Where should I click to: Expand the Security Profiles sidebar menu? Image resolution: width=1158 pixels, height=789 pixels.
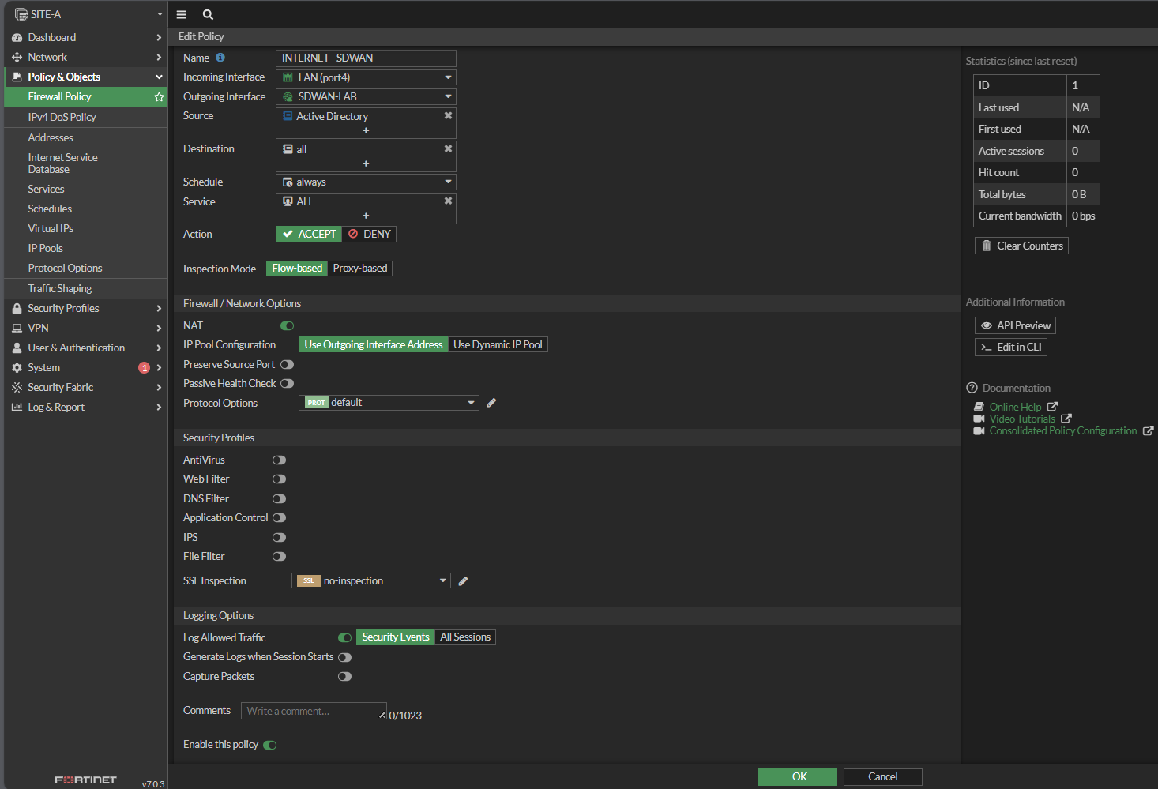tap(63, 308)
